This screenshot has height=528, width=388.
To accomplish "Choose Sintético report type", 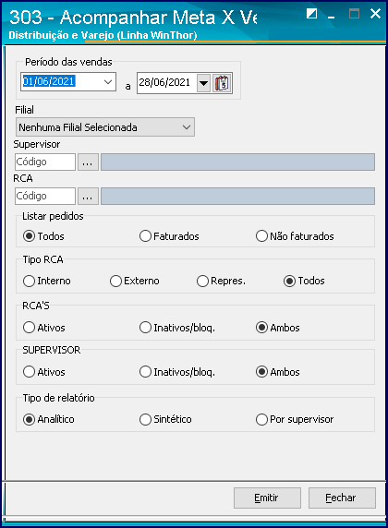I will [165, 419].
